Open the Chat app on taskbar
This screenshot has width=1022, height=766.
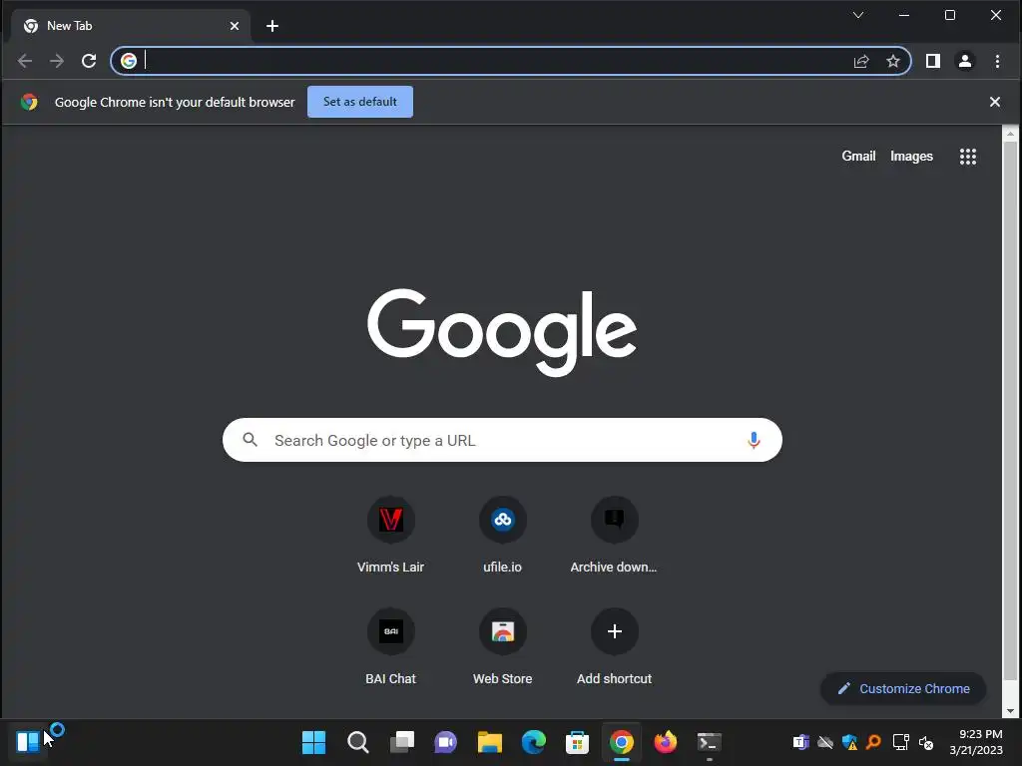tap(446, 742)
